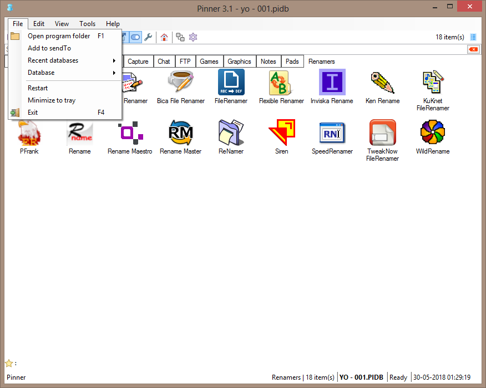486x388 pixels.
Task: Switch to the FTP tab
Action: point(185,62)
